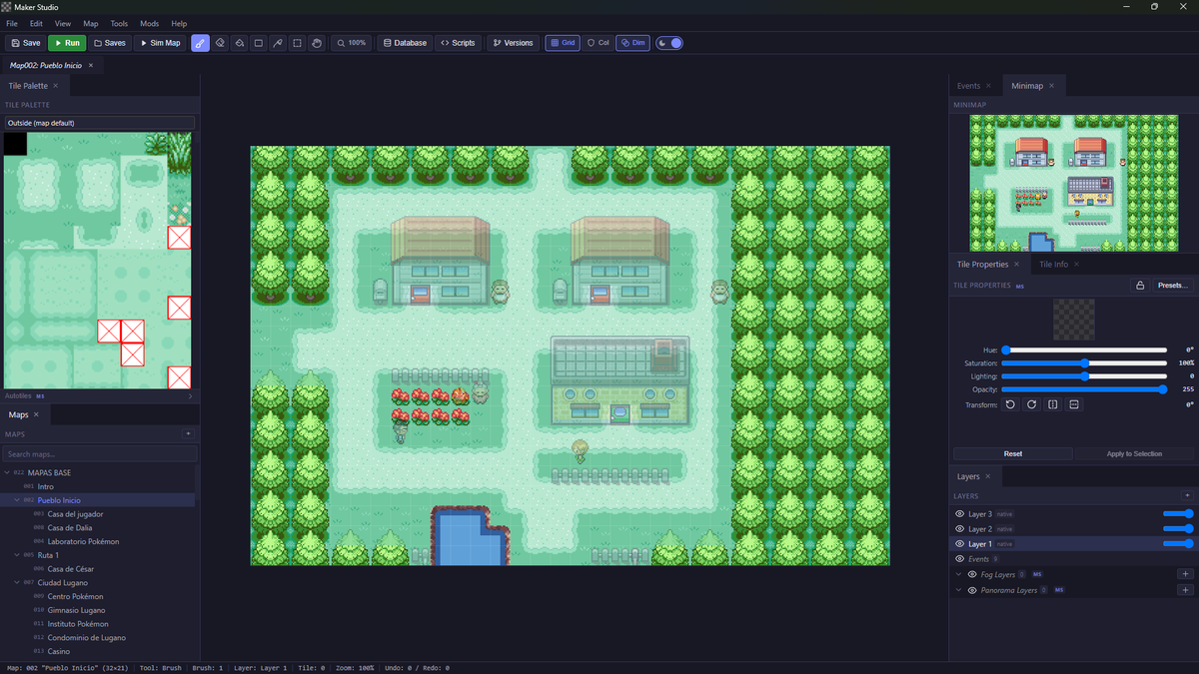The height and width of the screenshot is (674, 1199).
Task: Click the Layer 2 opacity slider
Action: coord(1178,529)
